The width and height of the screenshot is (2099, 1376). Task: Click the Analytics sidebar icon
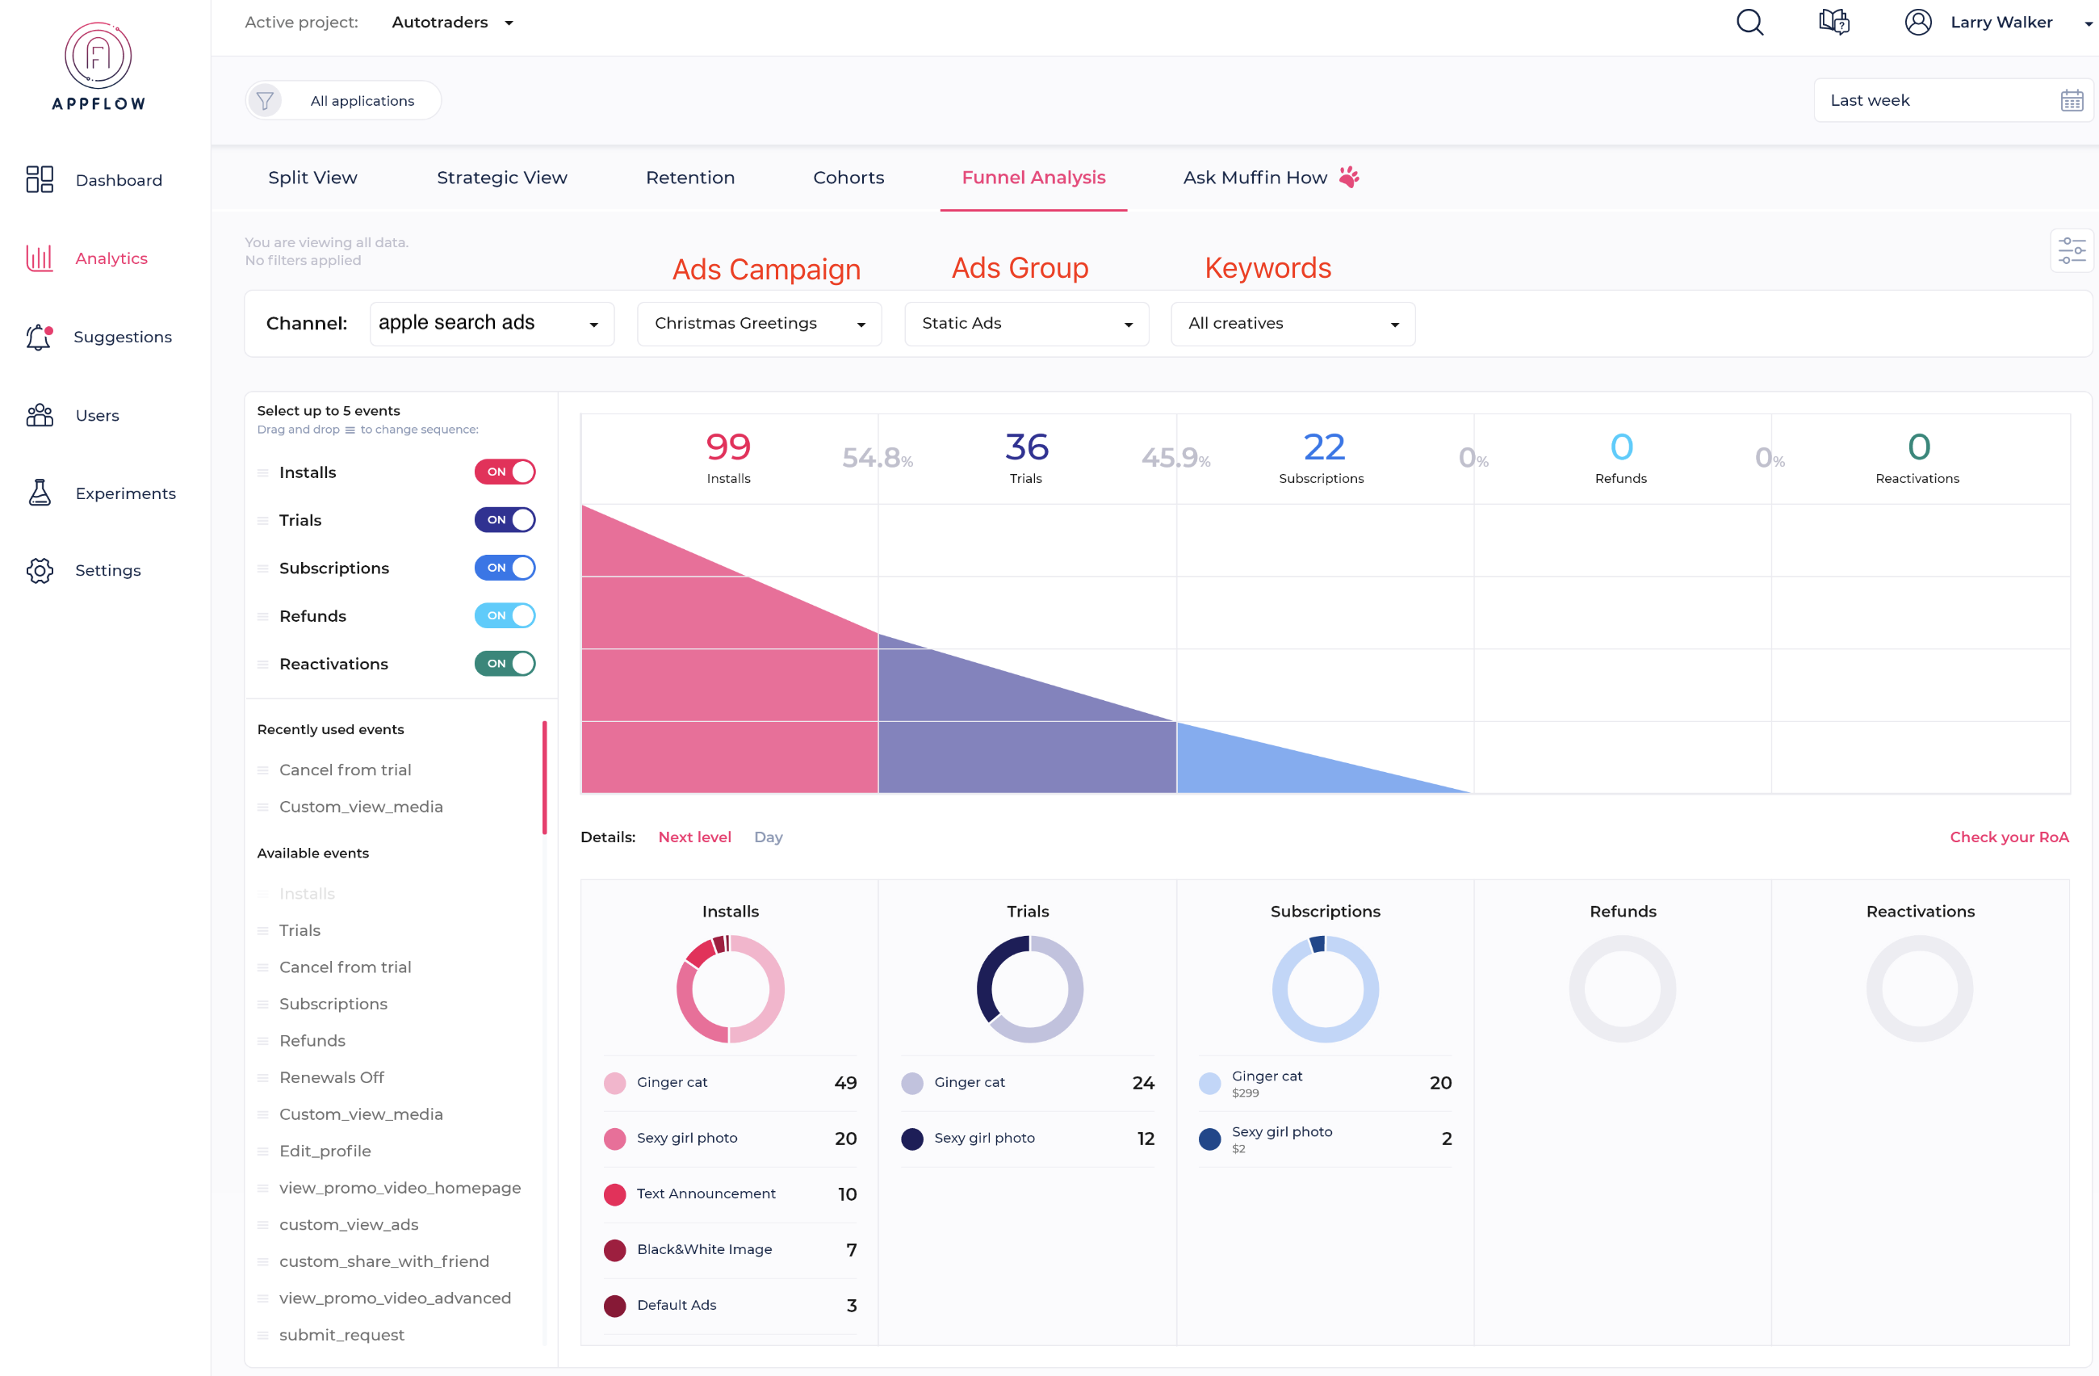coord(40,258)
